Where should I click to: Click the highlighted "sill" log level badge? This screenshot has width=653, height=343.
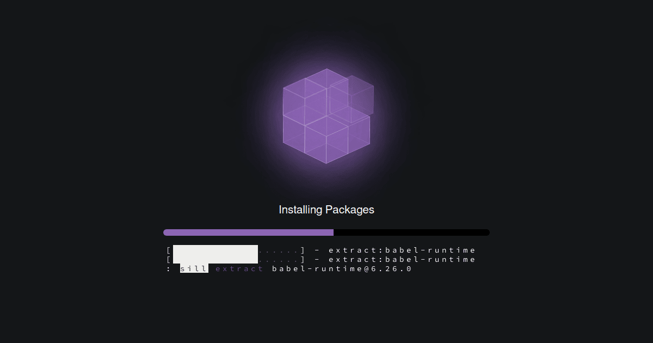(x=194, y=268)
